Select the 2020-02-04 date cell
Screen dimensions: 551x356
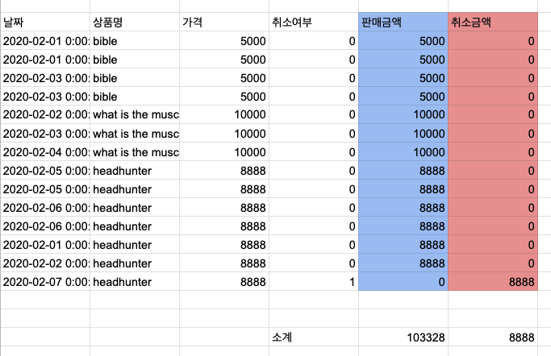click(x=45, y=152)
